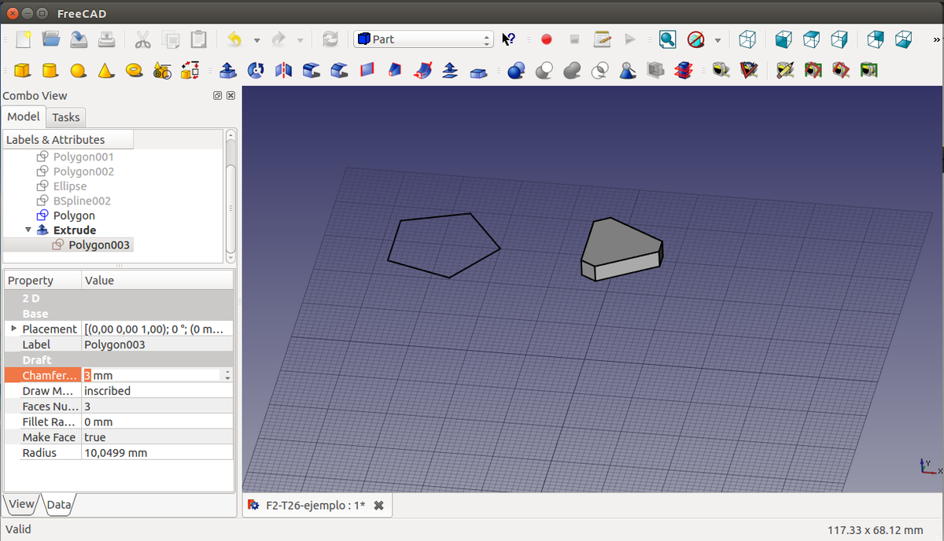The height and width of the screenshot is (541, 944).
Task: Switch to the Tasks tab
Action: (x=66, y=117)
